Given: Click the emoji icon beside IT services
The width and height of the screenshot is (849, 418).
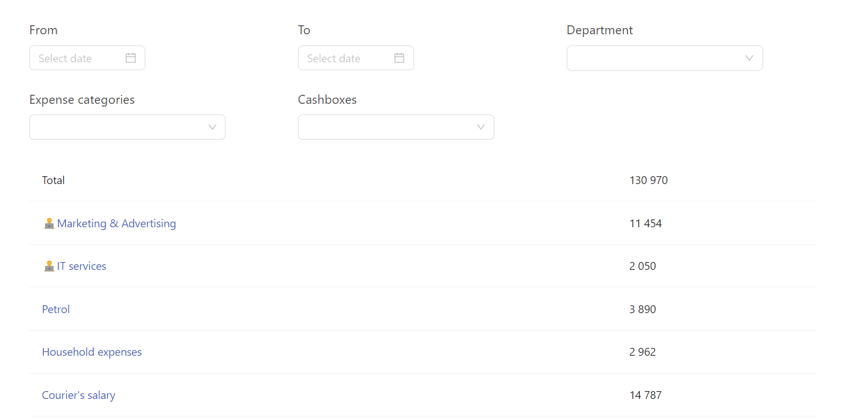Looking at the screenshot, I should coord(49,266).
